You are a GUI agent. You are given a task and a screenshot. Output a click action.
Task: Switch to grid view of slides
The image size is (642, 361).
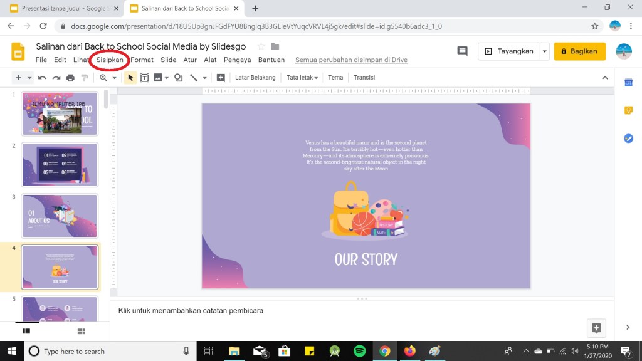(81, 331)
